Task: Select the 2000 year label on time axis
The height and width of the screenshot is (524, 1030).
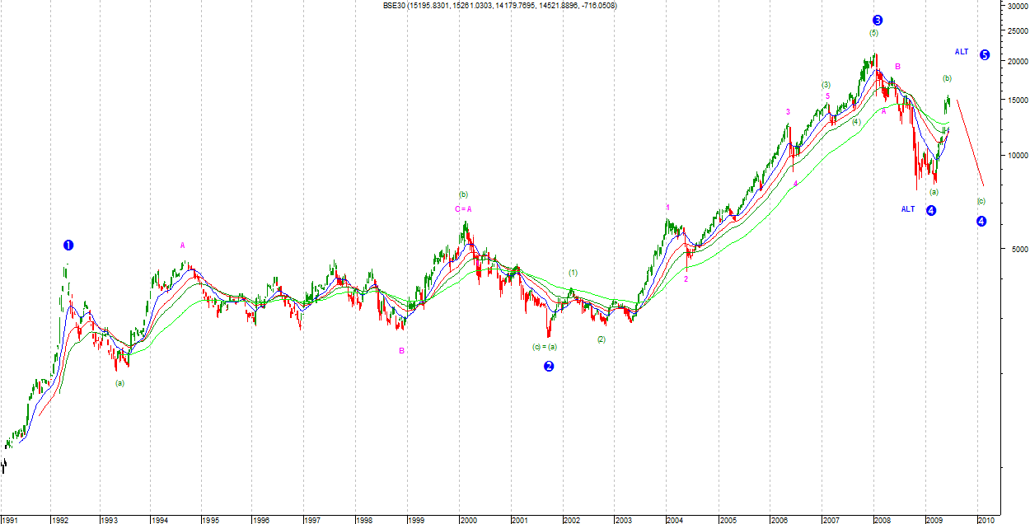Action: click(468, 520)
